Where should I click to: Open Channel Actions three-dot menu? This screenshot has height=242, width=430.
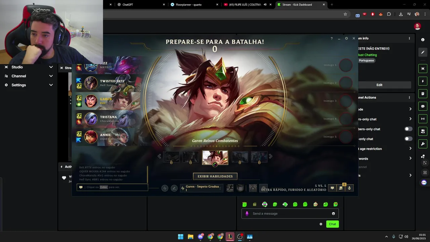(409, 97)
